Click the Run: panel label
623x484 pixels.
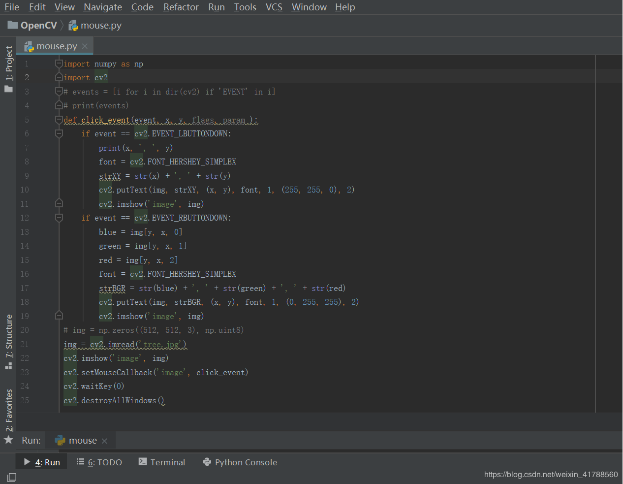31,441
